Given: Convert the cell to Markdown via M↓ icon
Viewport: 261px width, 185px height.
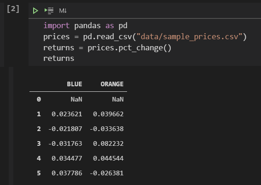Looking at the screenshot, I should click(x=63, y=11).
